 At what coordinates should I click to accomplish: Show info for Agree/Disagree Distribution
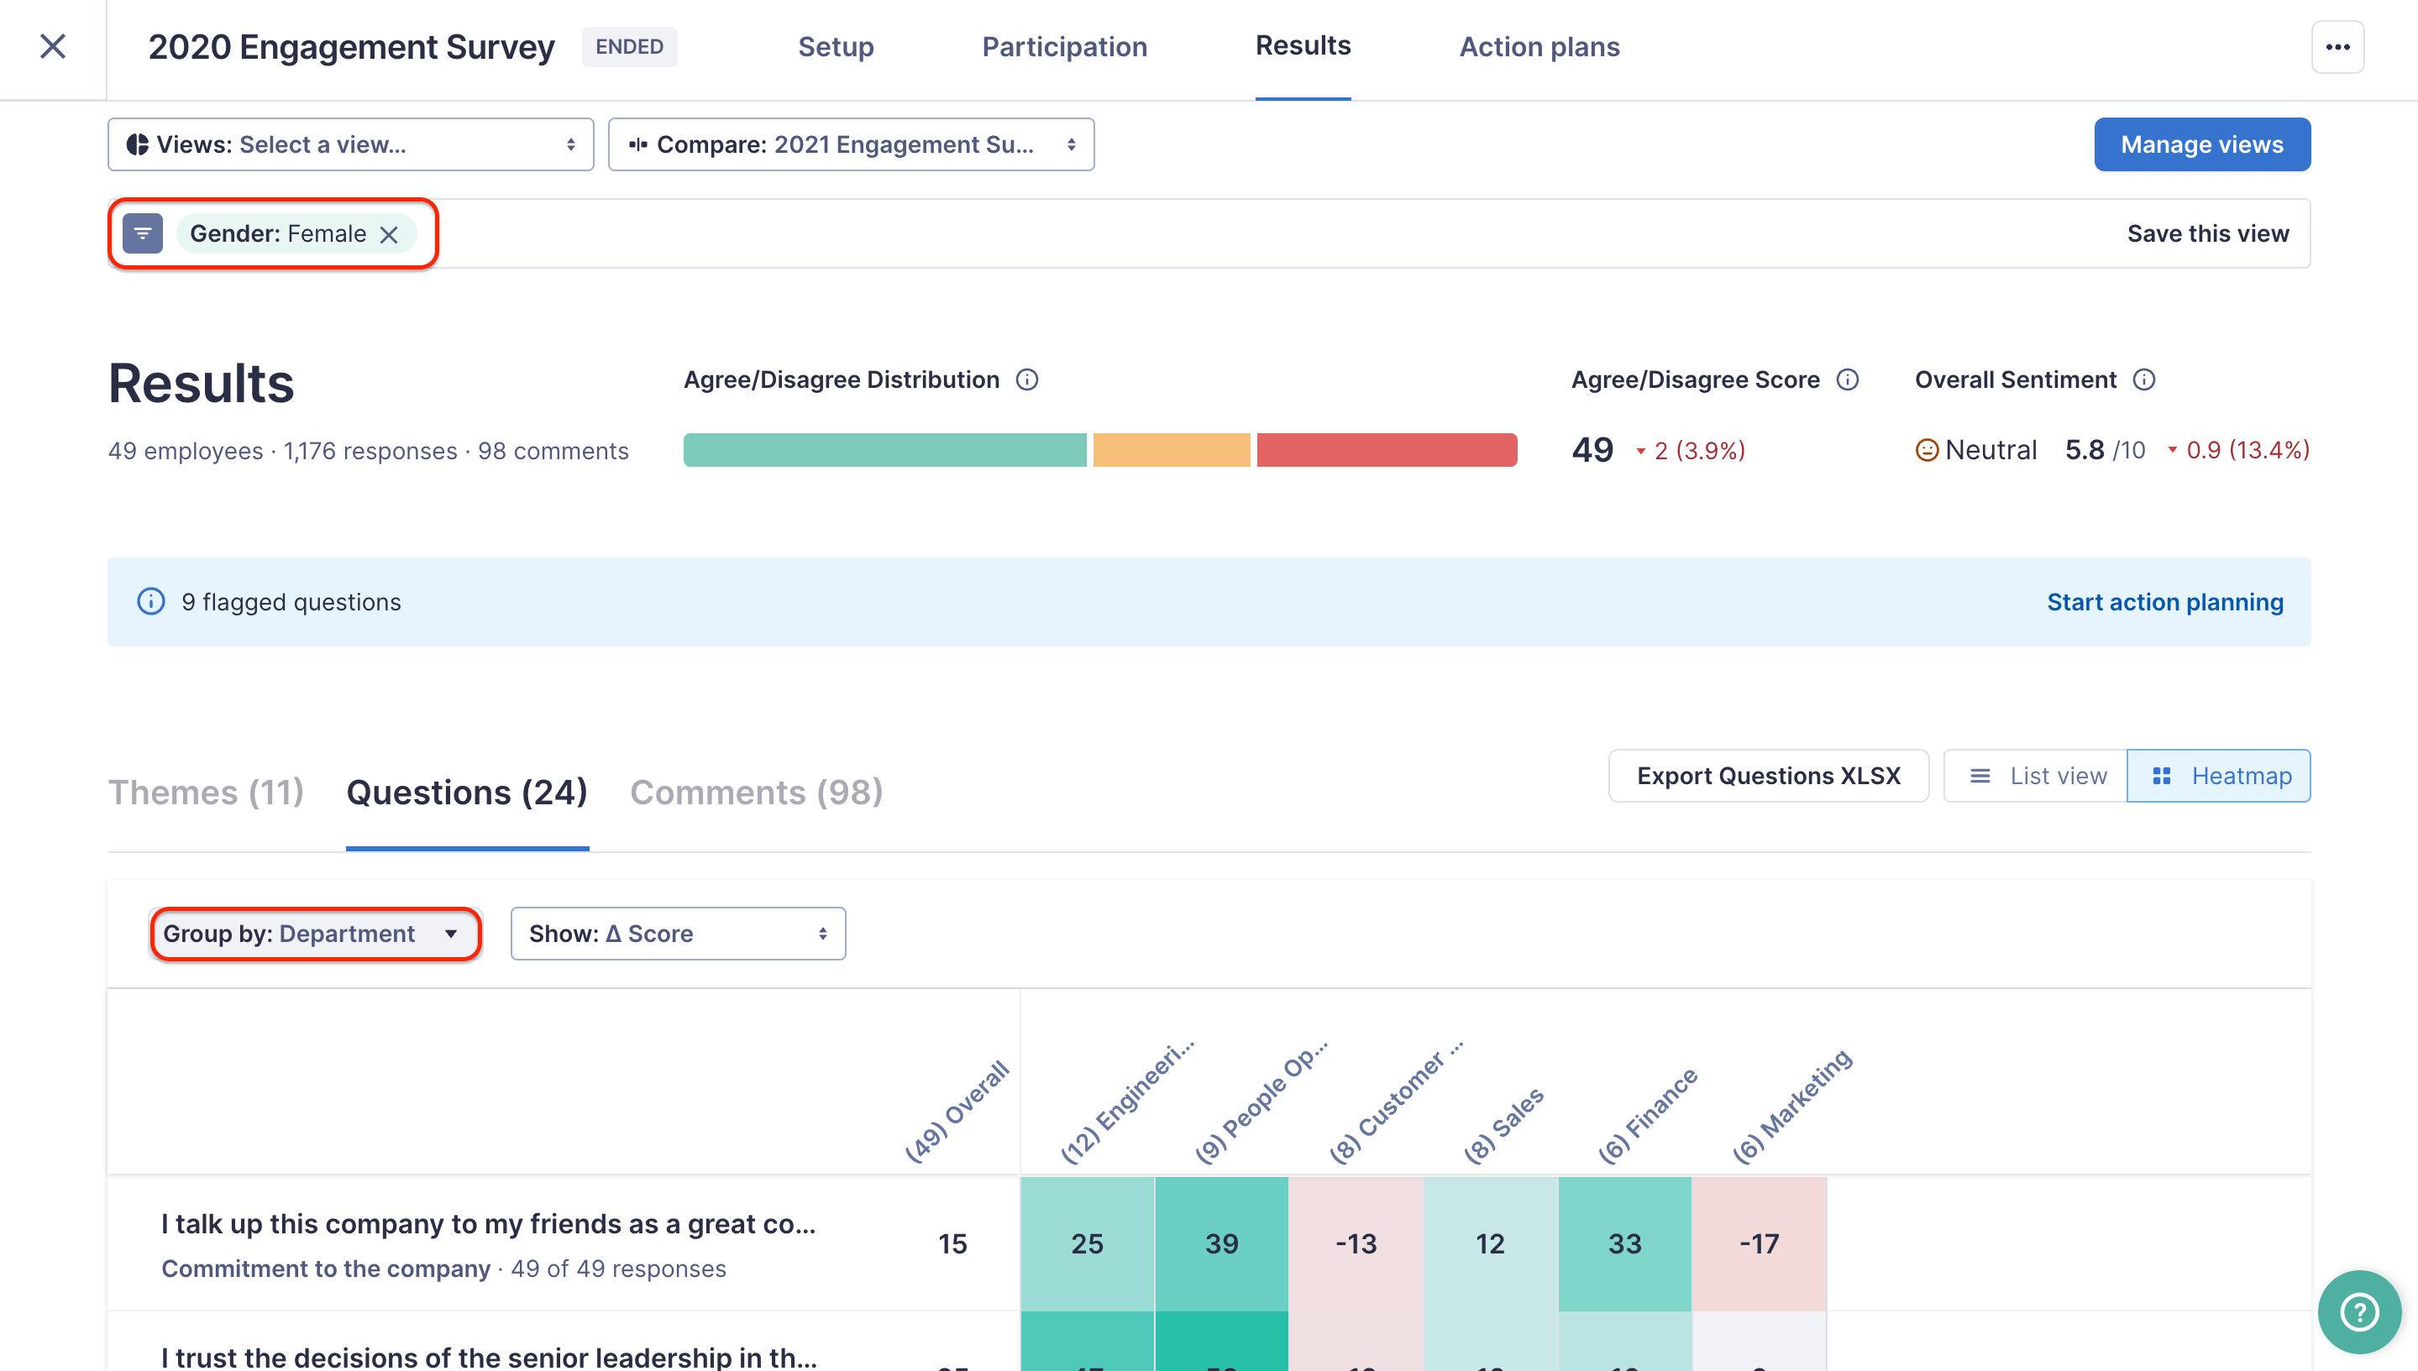tap(1026, 379)
